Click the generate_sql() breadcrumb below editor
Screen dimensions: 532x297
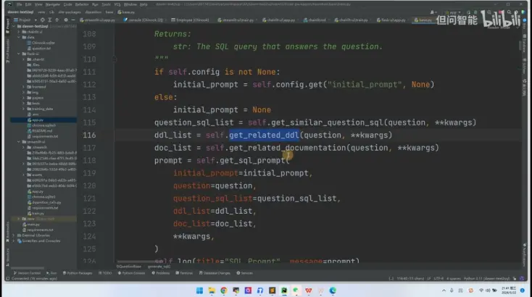click(159, 267)
